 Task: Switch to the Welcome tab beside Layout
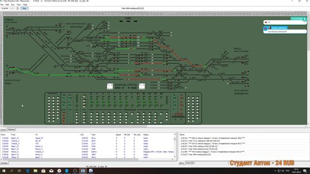pos(11,130)
